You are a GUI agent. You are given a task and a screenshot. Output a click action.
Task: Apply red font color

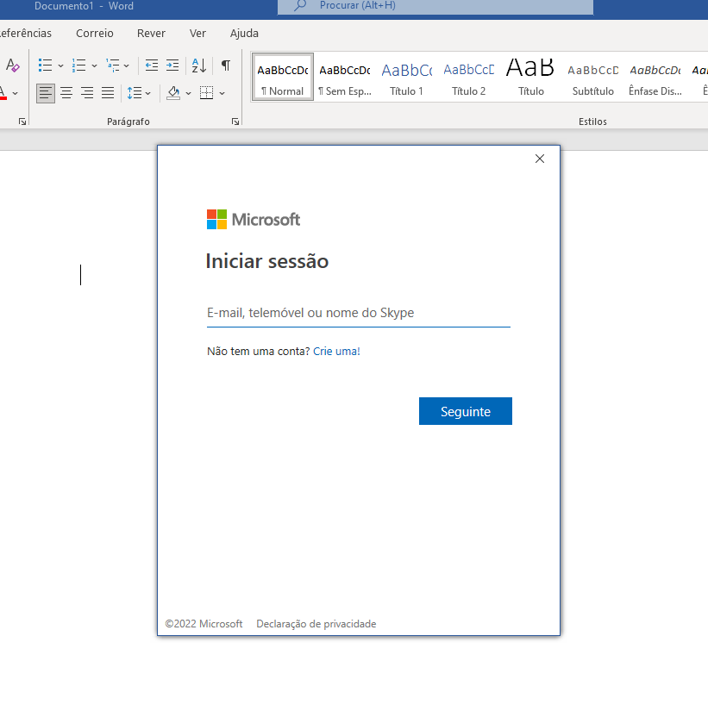[x=3, y=93]
